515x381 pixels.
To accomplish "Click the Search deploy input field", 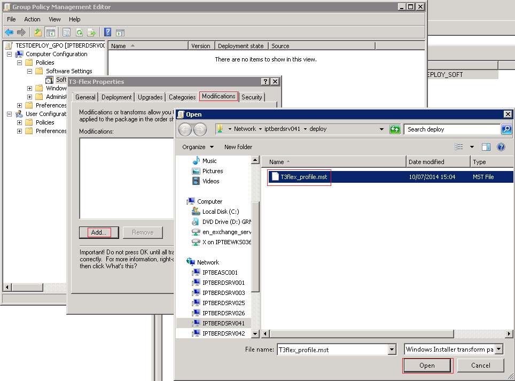I will tap(451, 129).
